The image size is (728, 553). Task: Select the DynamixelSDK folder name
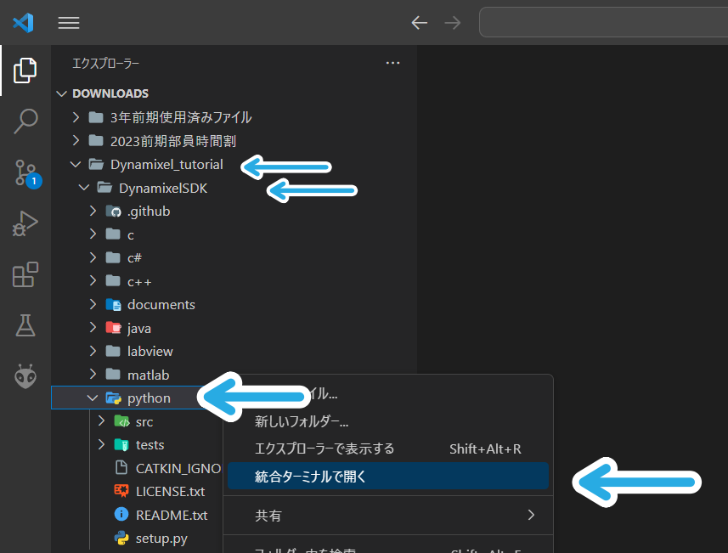[x=163, y=188]
